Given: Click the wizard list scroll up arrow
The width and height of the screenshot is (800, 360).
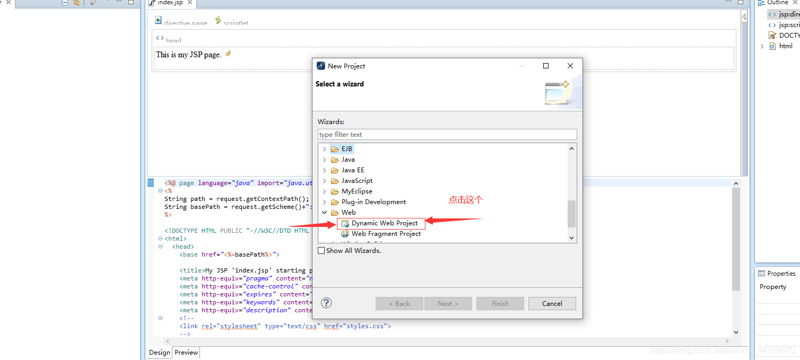Looking at the screenshot, I should coord(571,148).
